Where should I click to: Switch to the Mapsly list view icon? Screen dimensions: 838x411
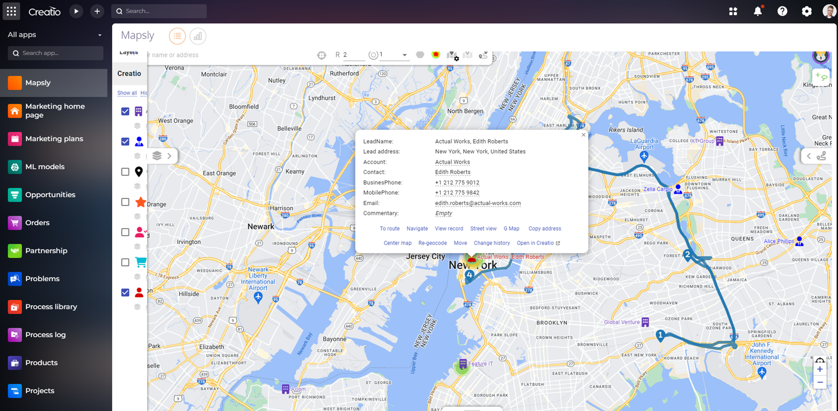point(177,36)
